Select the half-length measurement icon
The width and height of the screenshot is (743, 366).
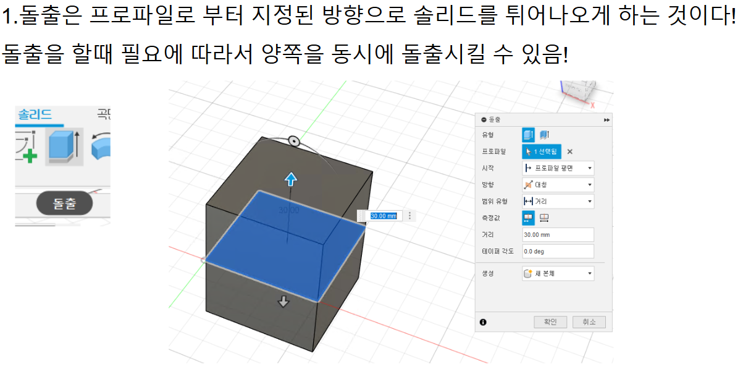click(x=529, y=218)
